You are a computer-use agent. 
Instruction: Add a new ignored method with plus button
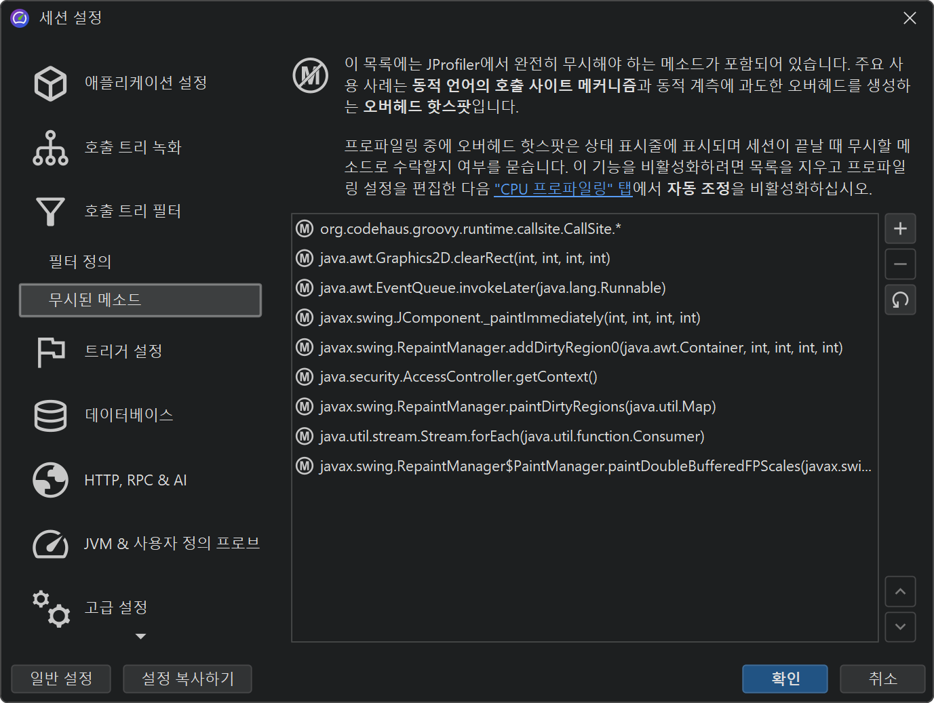900,228
